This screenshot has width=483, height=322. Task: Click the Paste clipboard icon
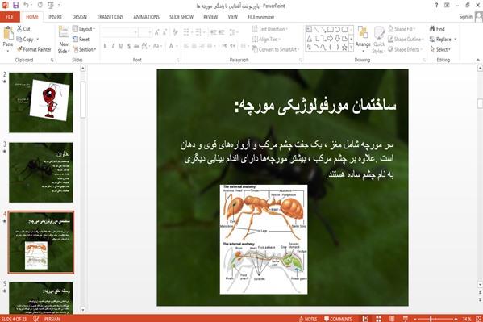pyautogui.click(x=8, y=33)
